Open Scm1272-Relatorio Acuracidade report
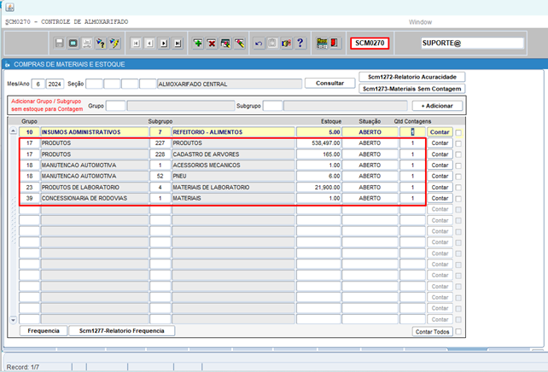This screenshot has width=548, height=372. pos(412,77)
